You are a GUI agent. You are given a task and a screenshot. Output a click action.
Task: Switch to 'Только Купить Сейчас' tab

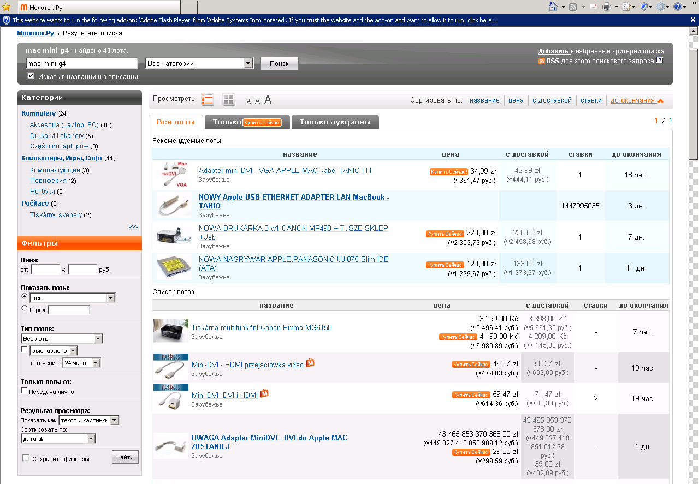(x=247, y=122)
